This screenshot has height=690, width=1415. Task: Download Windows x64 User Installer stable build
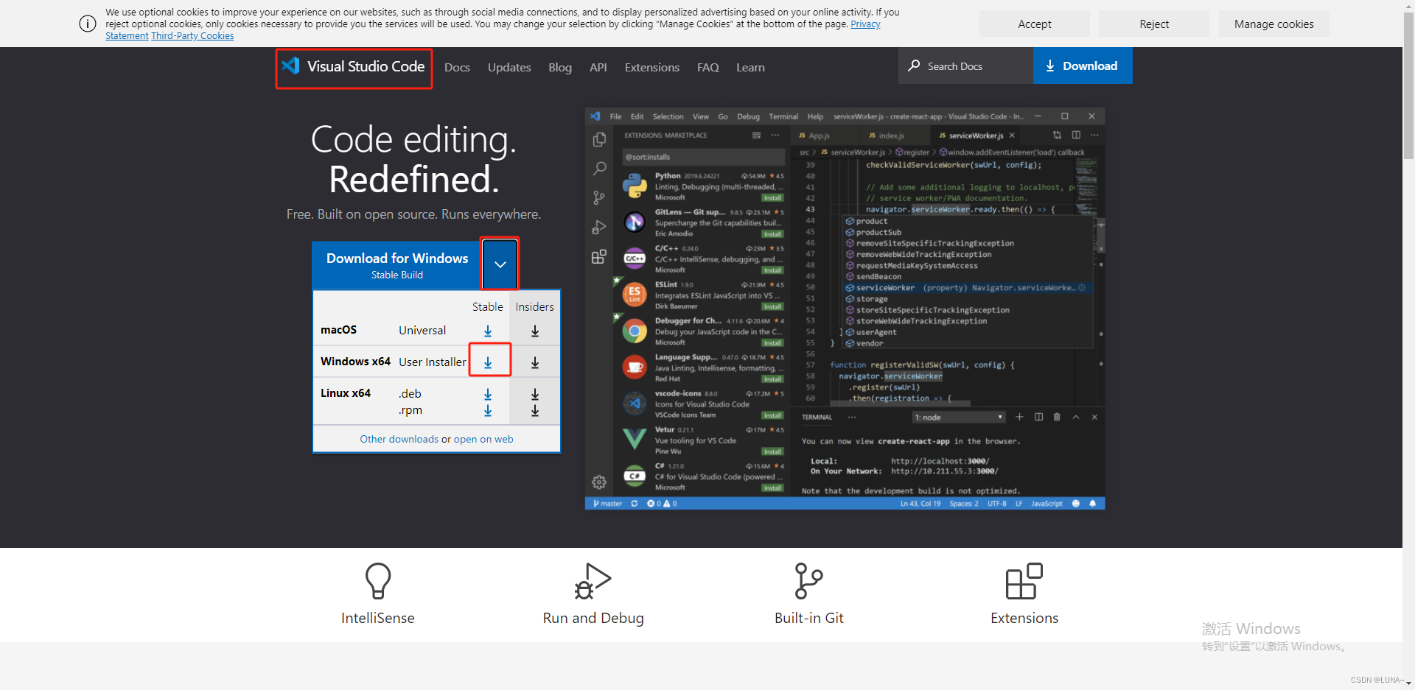point(488,362)
